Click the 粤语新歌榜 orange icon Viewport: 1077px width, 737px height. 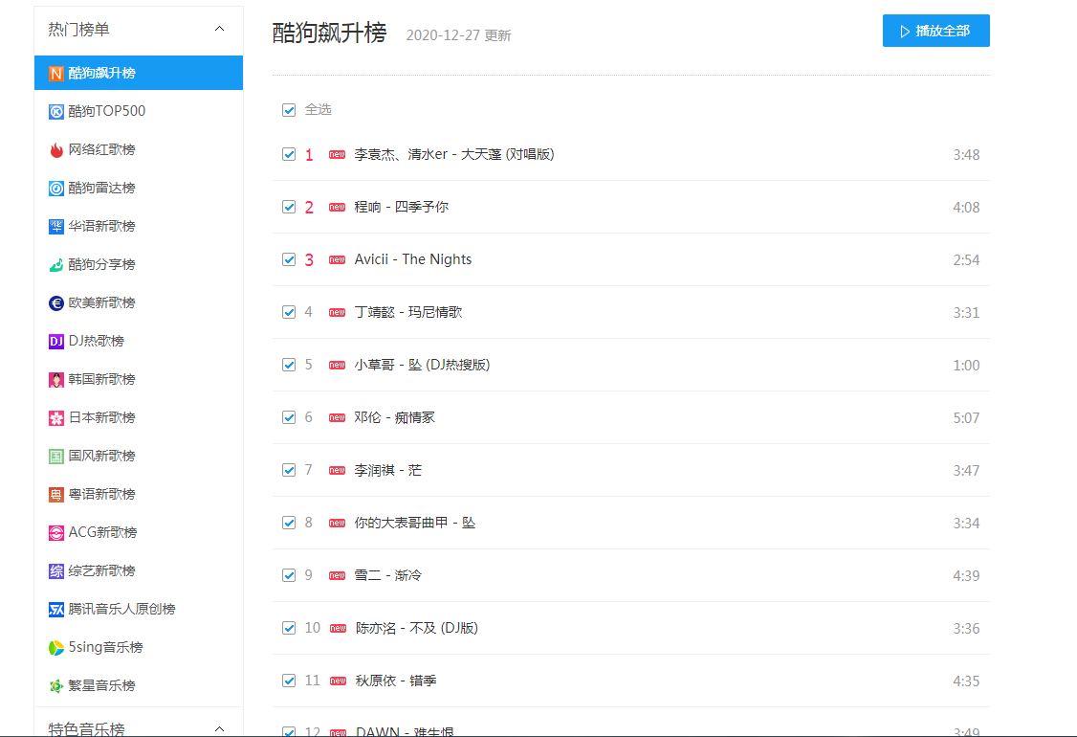tap(56, 494)
